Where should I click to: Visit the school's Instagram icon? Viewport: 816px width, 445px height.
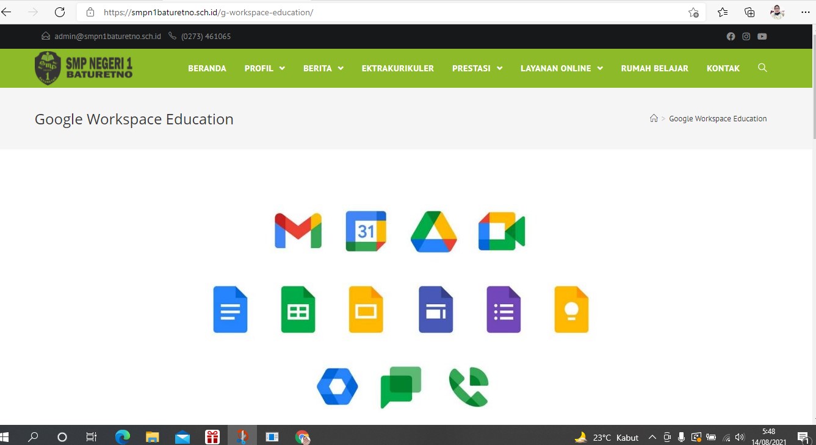point(746,37)
